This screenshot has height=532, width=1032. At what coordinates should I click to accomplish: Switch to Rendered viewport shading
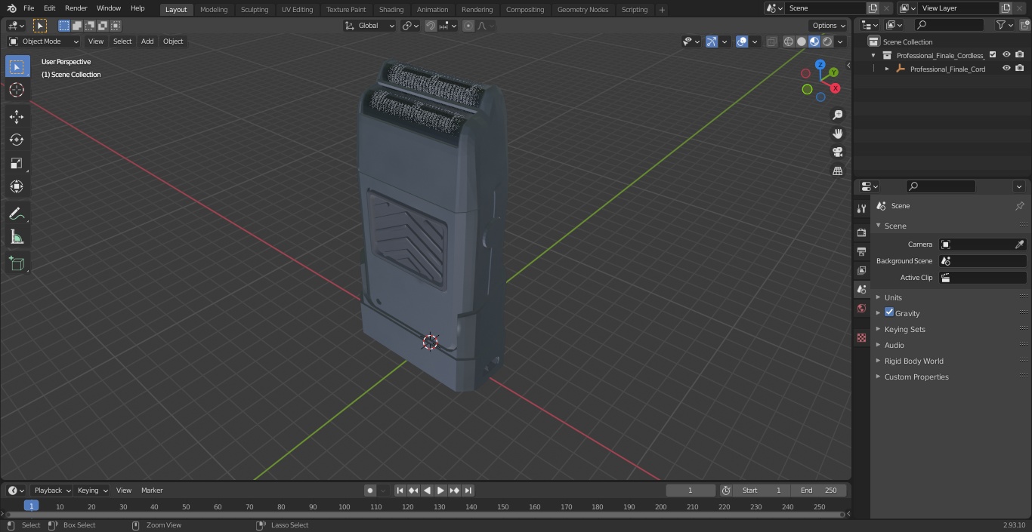click(827, 42)
